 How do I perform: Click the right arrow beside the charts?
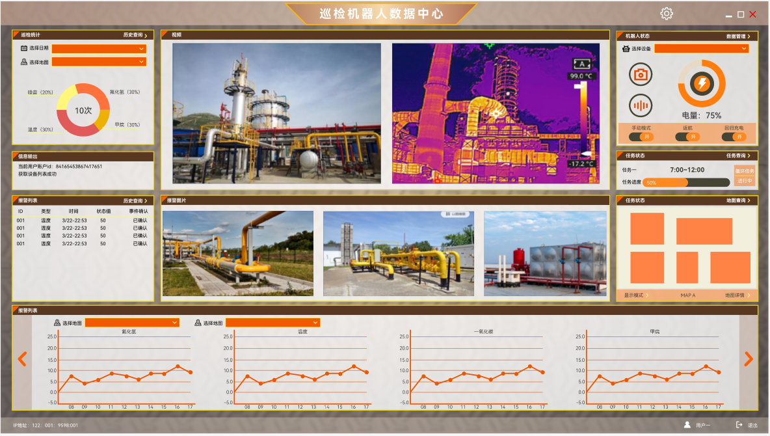pos(748,359)
